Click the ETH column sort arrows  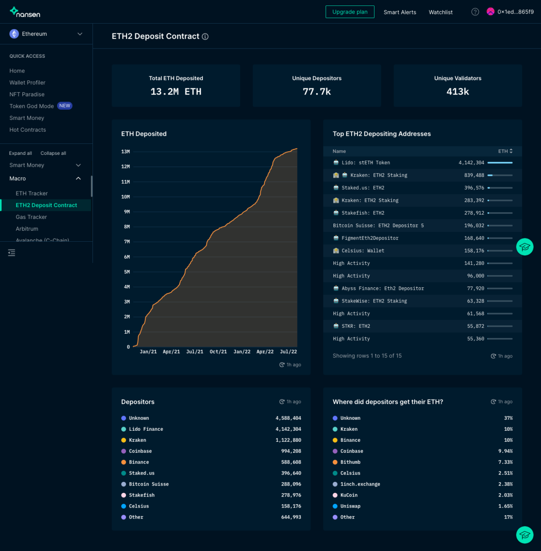pos(511,151)
